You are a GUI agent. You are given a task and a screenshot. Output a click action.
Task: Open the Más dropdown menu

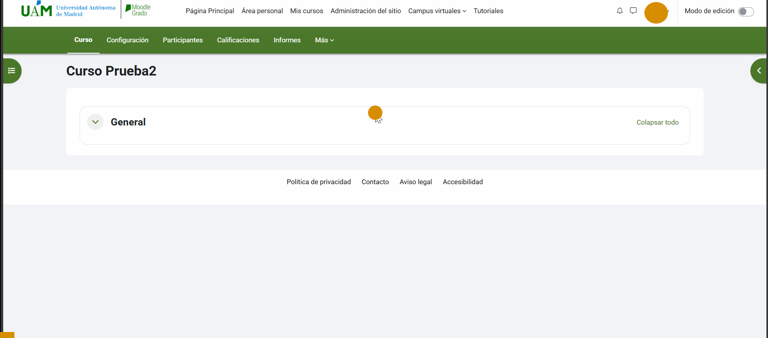click(x=324, y=40)
